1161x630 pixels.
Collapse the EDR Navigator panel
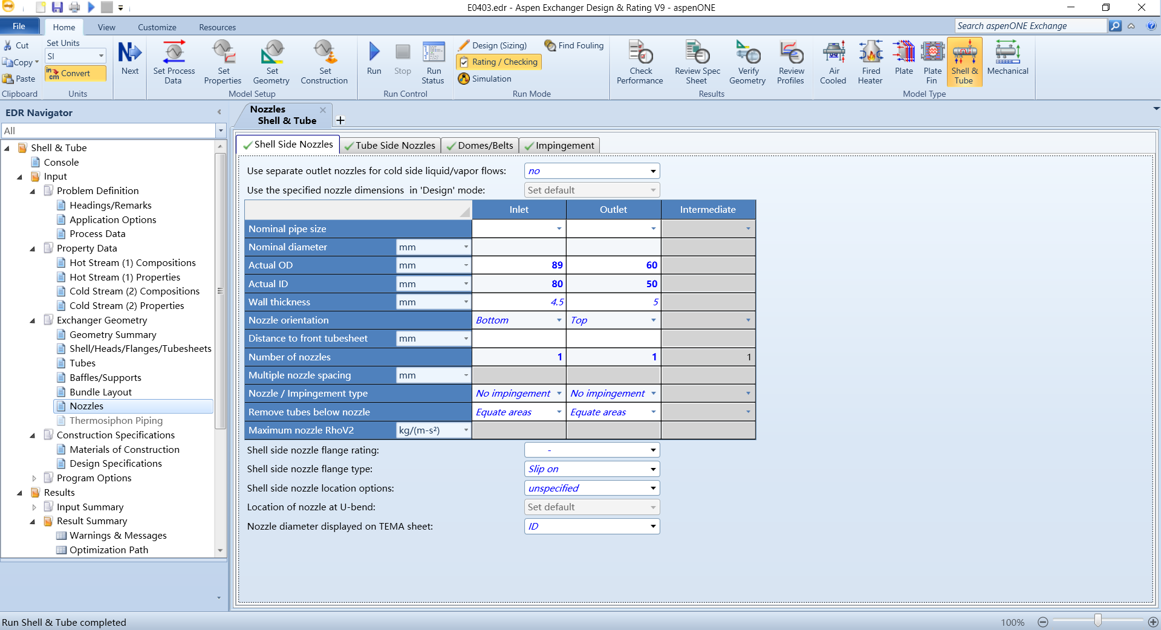pos(219,112)
